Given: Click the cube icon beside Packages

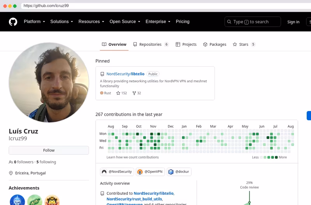Looking at the screenshot, I should (205, 44).
